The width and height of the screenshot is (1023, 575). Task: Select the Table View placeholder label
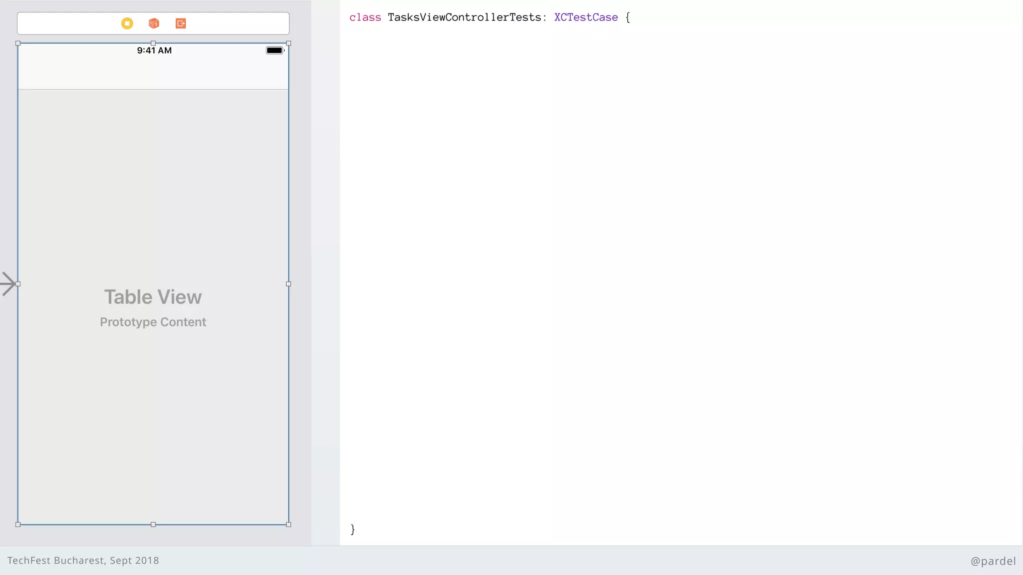(153, 297)
